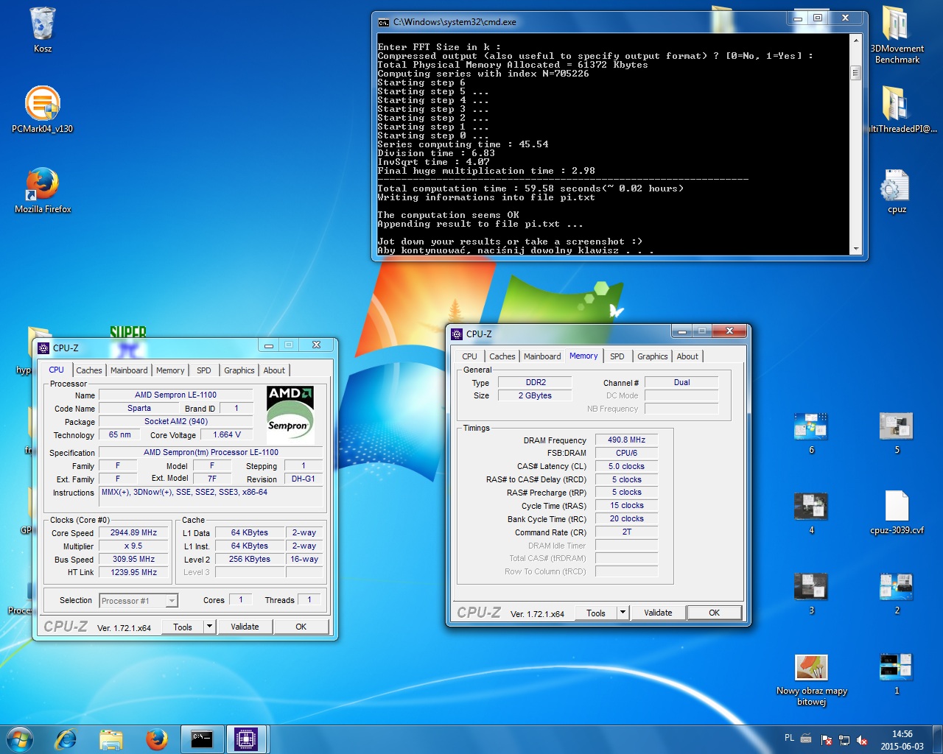This screenshot has height=754, width=943.
Task: Switch to the CPU-Z taskbar button
Action: (x=246, y=739)
